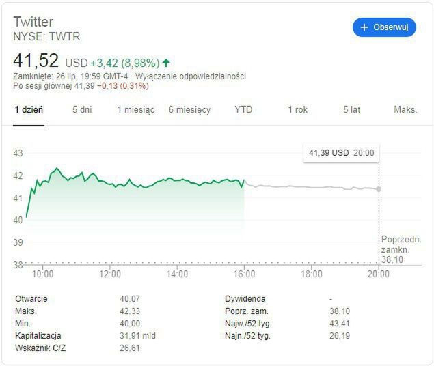Click the 16:00 time axis label
434x368 pixels.
pyautogui.click(x=244, y=274)
